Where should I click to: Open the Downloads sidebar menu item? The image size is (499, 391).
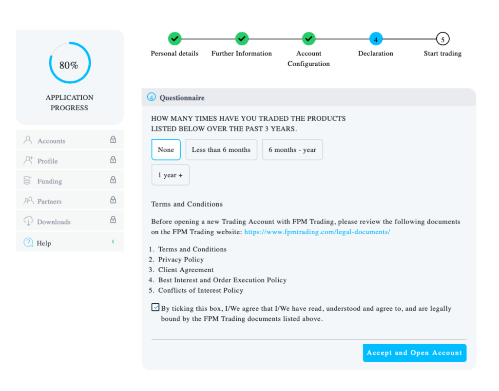[54, 222]
